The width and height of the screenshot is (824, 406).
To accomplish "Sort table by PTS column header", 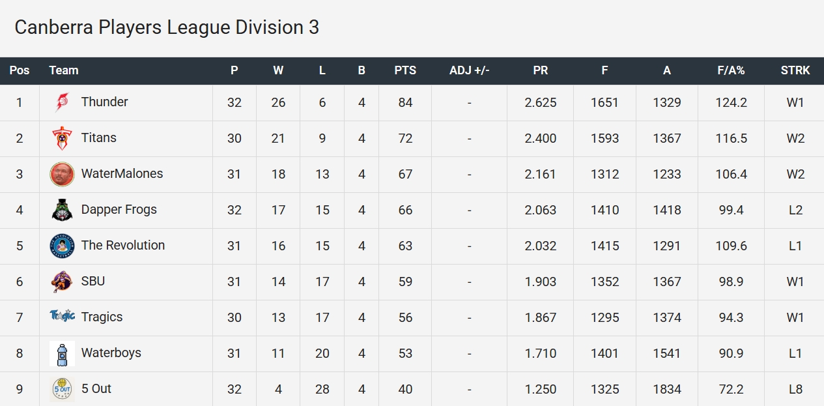I will click(x=405, y=70).
